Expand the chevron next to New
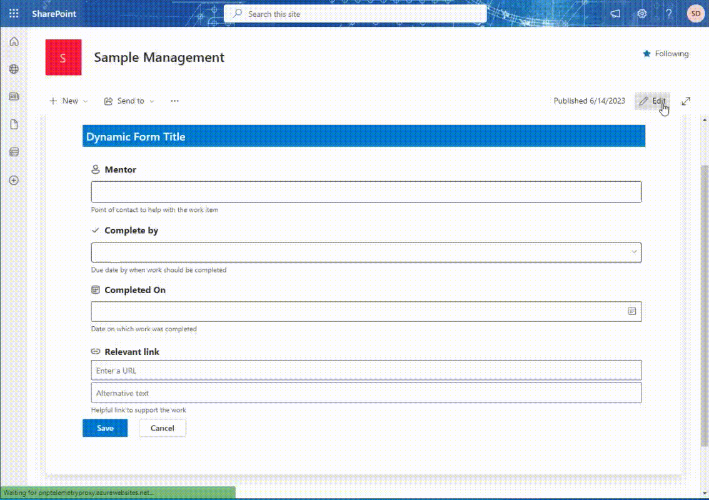This screenshot has width=709, height=500. tap(86, 101)
